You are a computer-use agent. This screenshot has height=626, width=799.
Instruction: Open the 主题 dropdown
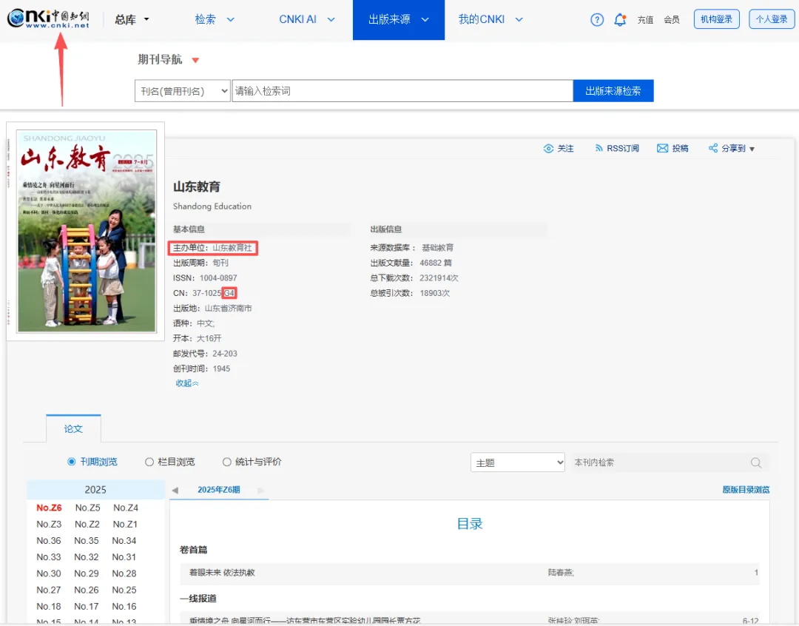pos(517,462)
